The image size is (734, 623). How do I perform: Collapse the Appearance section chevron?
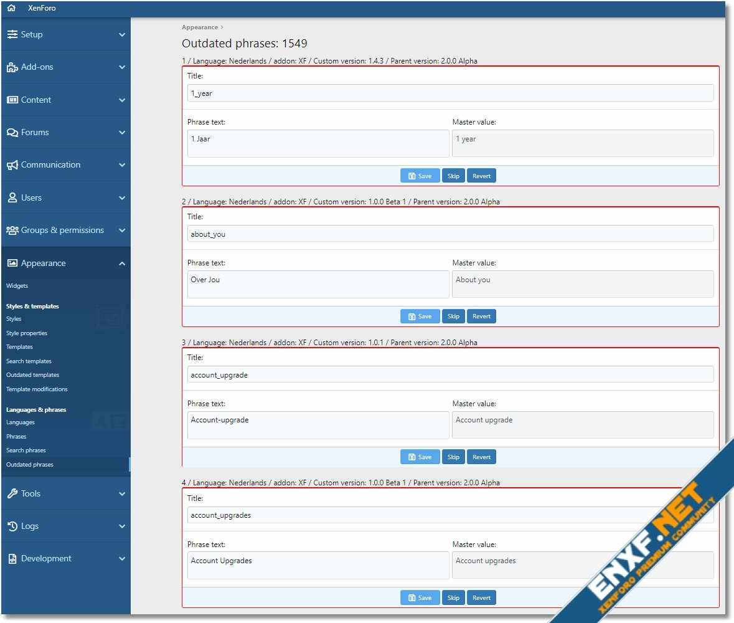[x=122, y=264]
